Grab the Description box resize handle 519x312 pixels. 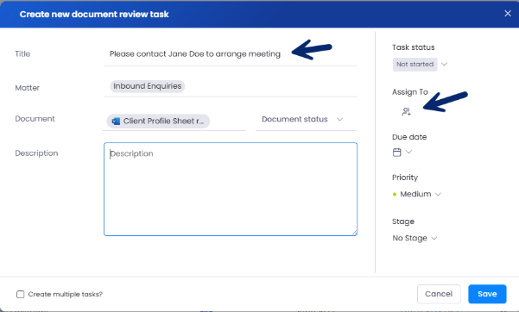coord(354,233)
